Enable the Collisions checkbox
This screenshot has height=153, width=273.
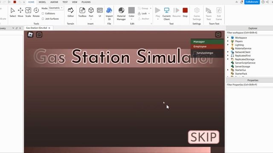[43, 13]
